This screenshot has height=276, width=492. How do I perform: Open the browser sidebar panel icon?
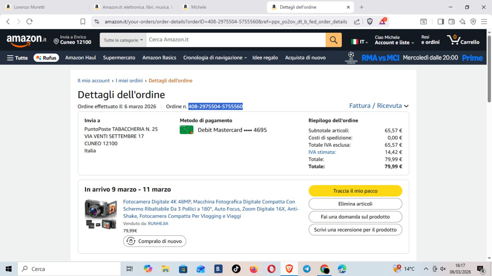(440, 21)
